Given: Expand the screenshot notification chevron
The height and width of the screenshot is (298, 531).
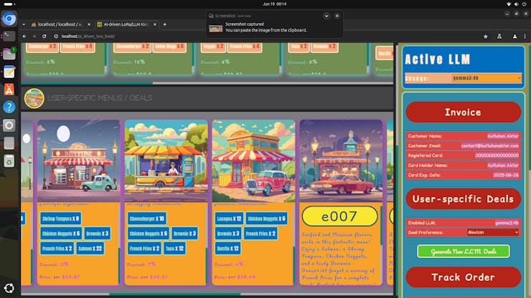Looking at the screenshot, I should click(326, 15).
